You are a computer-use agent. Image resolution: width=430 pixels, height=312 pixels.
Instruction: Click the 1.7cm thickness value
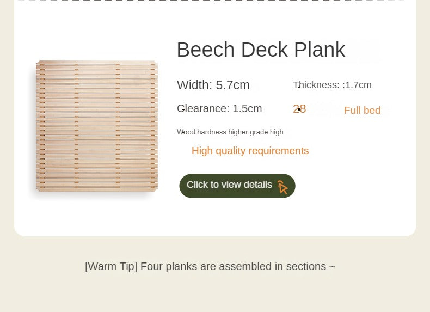click(358, 85)
